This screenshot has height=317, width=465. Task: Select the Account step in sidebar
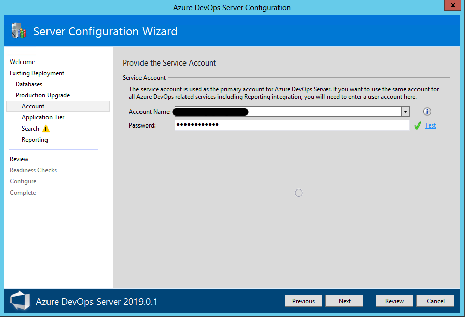(33, 106)
